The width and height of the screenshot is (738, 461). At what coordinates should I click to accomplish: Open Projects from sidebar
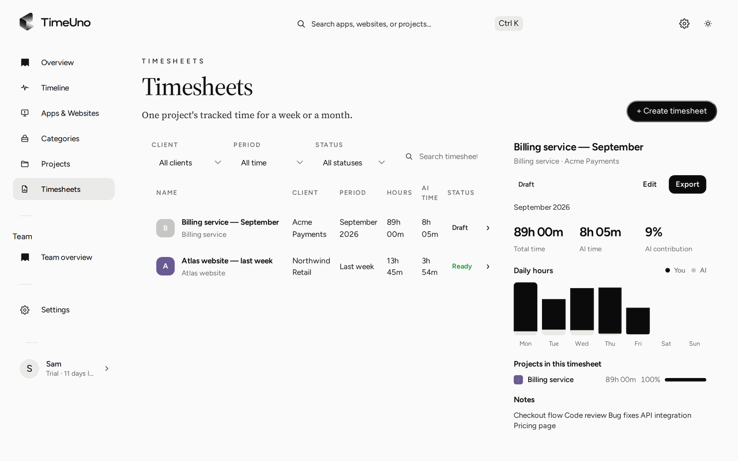coord(64,164)
